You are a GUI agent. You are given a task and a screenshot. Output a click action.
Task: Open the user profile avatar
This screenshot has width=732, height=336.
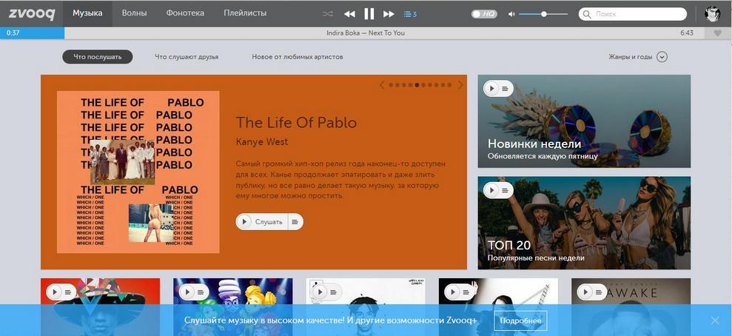coord(713,14)
